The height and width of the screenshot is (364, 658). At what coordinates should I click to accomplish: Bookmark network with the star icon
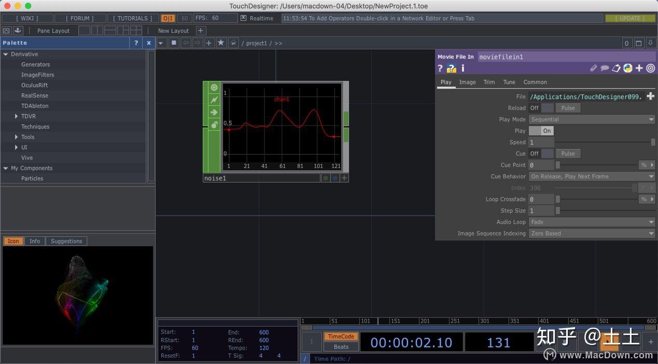221,43
